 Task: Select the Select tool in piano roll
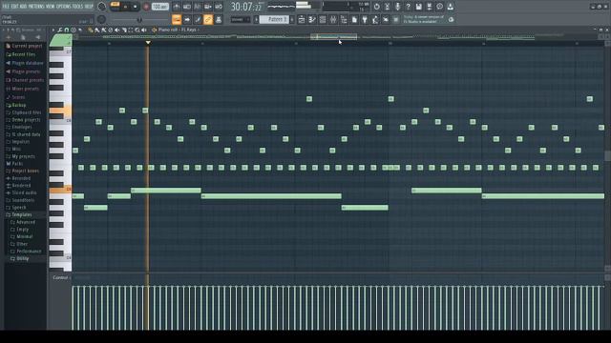coord(131,30)
